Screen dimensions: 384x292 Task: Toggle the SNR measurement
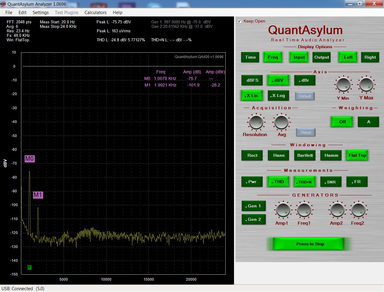click(331, 182)
